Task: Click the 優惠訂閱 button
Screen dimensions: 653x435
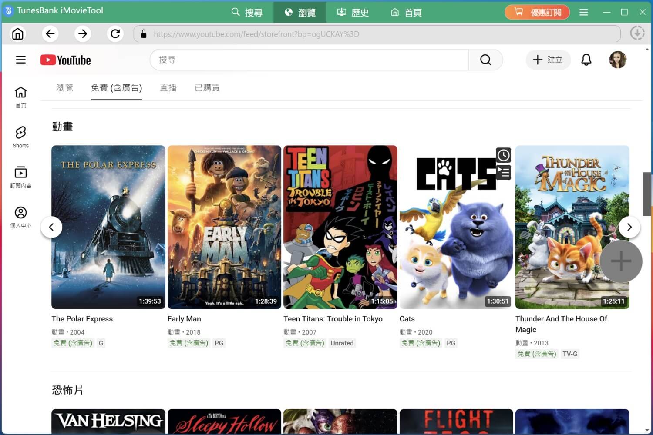Action: (x=538, y=12)
